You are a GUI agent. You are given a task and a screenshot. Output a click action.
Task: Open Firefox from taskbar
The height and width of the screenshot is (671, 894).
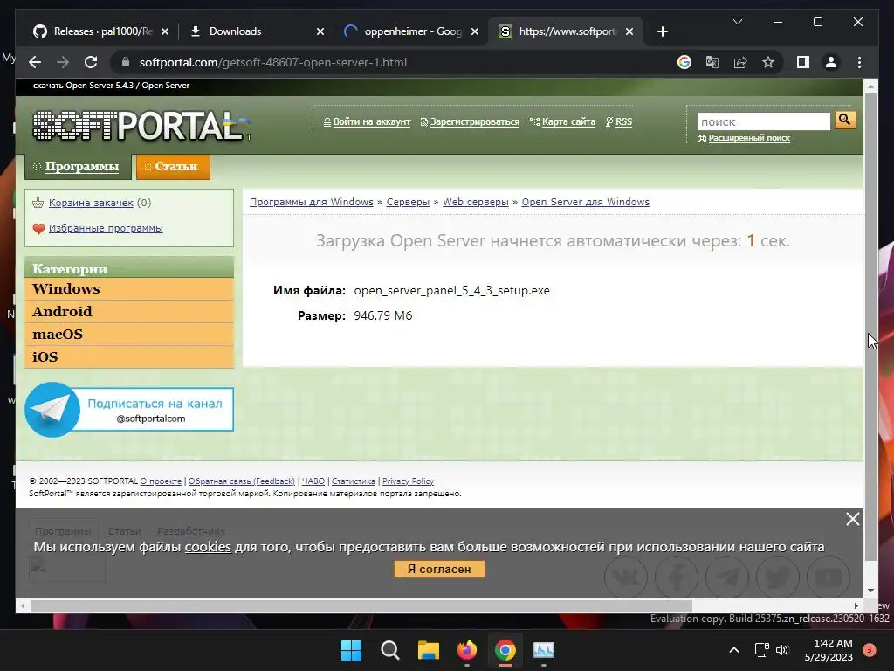click(467, 650)
